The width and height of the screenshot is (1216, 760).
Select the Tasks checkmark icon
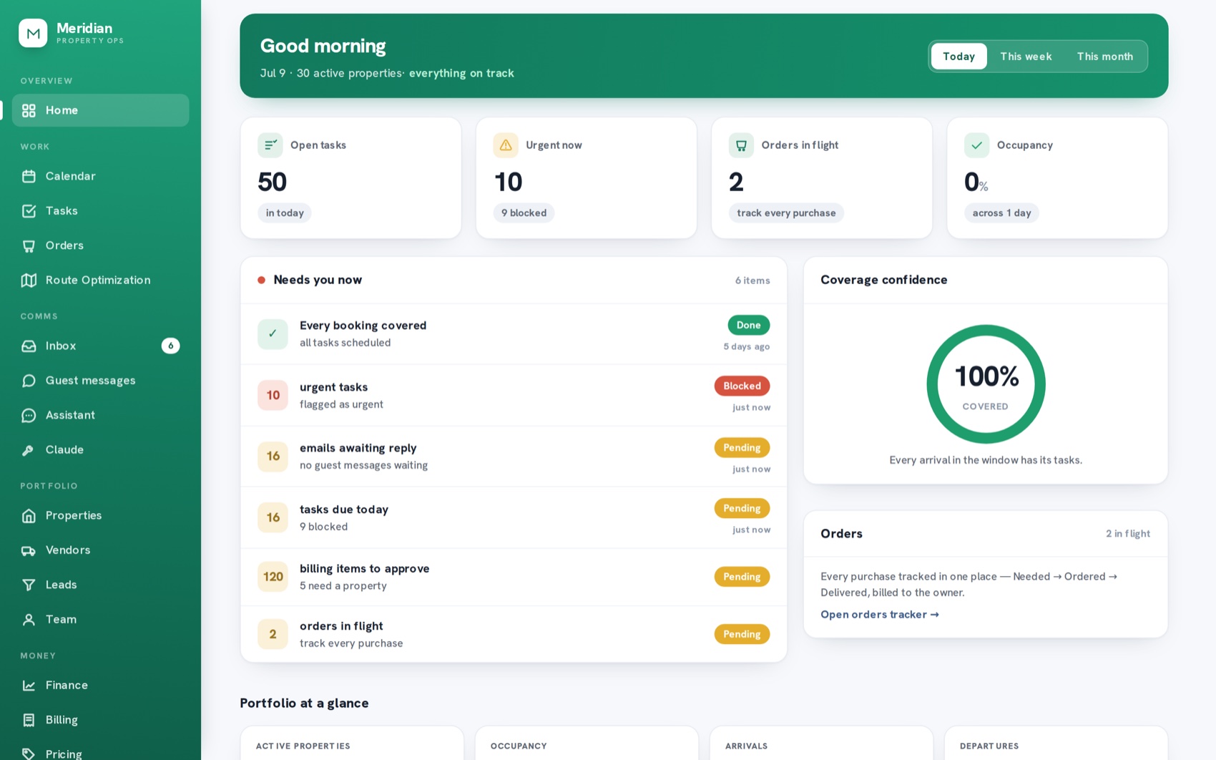(x=29, y=211)
